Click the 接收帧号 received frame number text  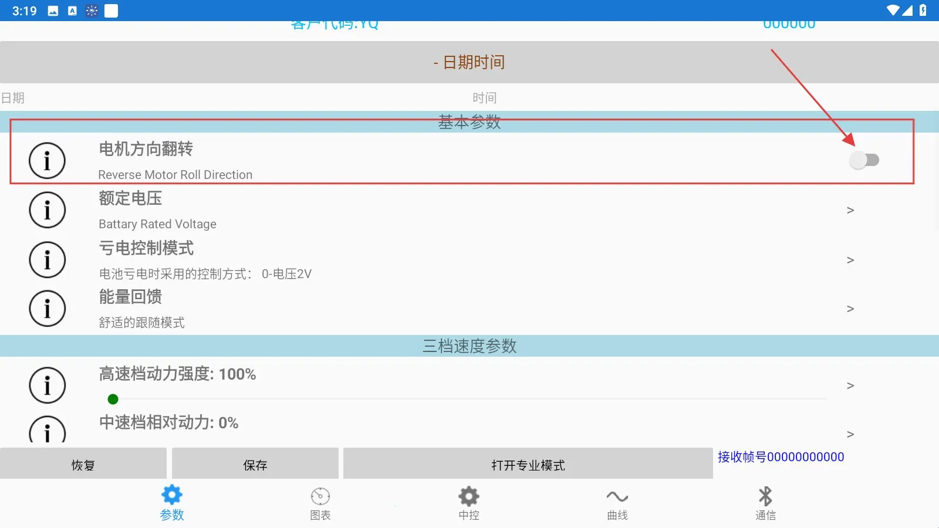tap(781, 456)
